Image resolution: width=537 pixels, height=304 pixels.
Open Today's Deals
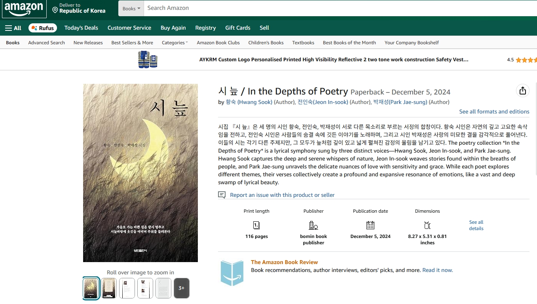point(81,28)
